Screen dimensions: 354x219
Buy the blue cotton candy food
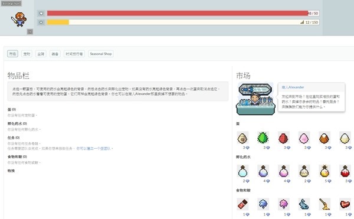[x=263, y=204]
